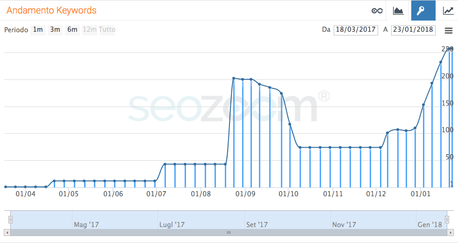Switch to the area chart view icon
This screenshot has height=243, width=458.
click(398, 11)
